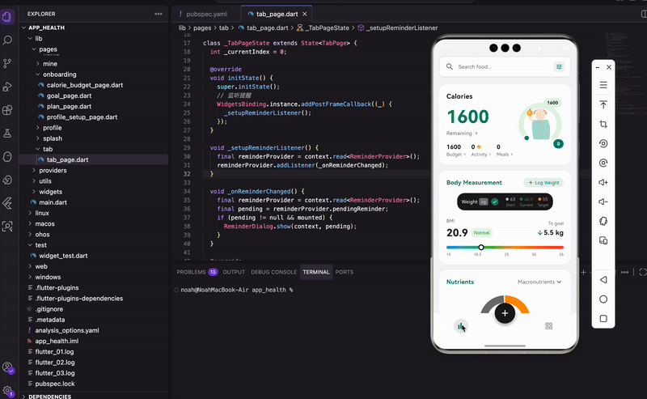647x399 pixels.
Task: Switch to the PORTS panel tab
Action: [x=345, y=272]
